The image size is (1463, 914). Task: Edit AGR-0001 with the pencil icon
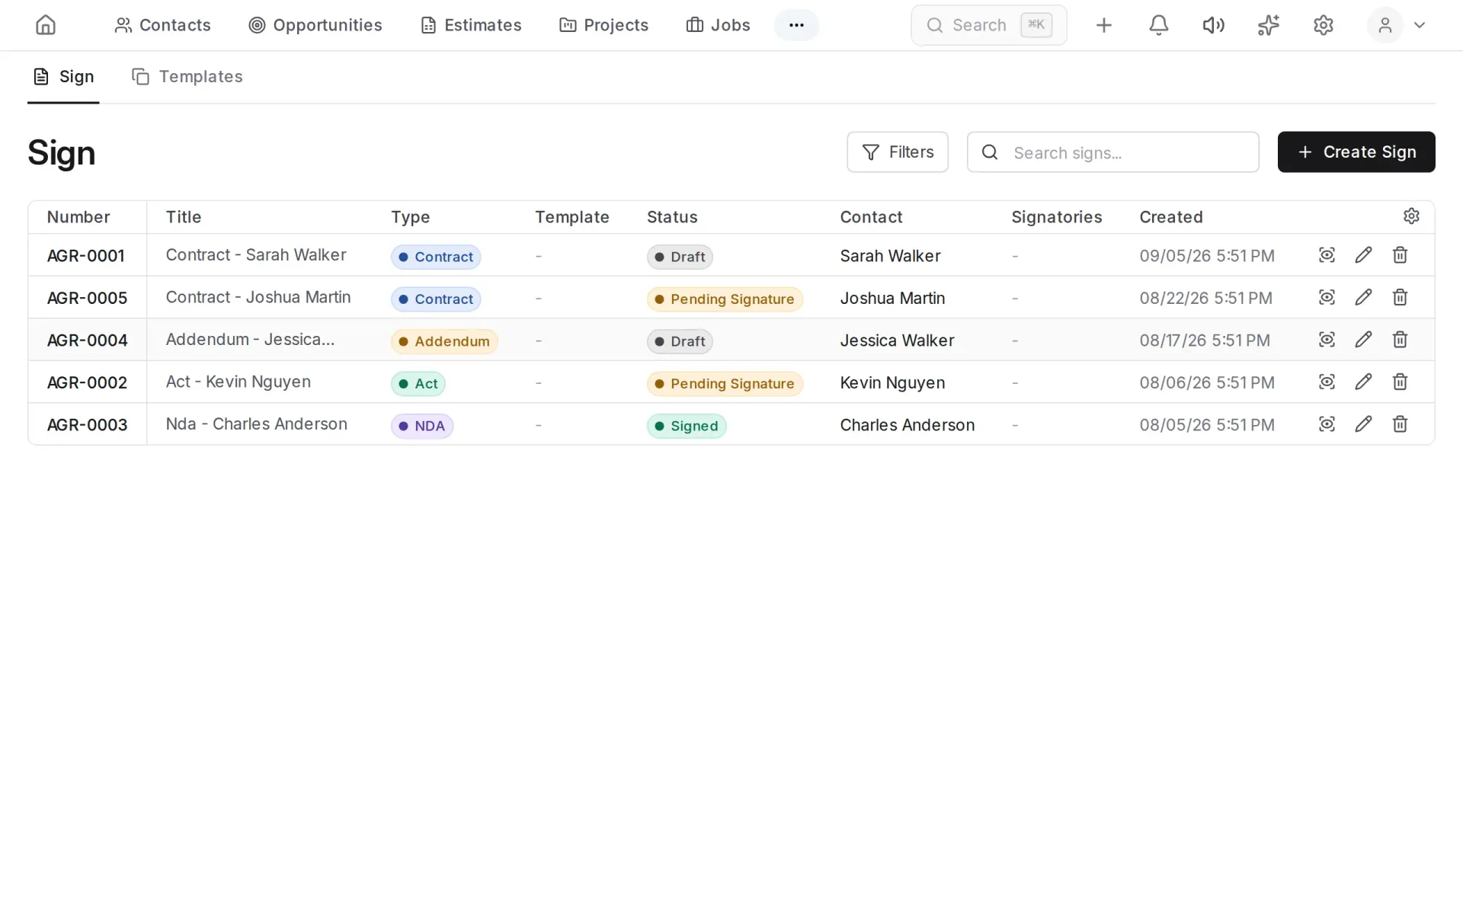[x=1363, y=255]
